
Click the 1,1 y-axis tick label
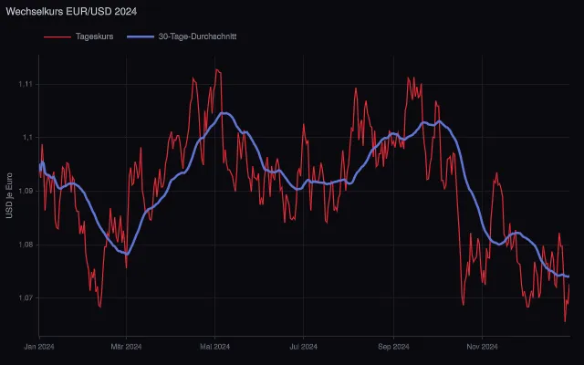pos(27,138)
